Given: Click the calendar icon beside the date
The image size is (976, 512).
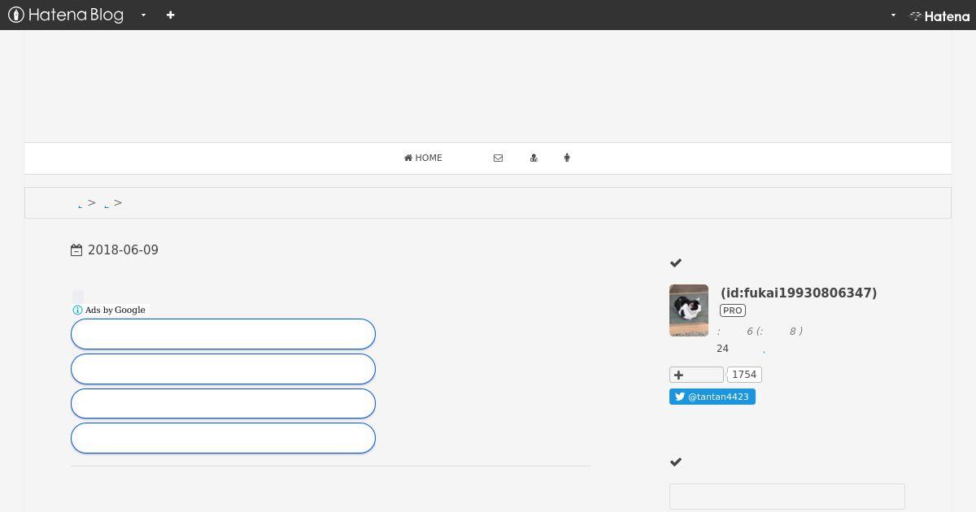Looking at the screenshot, I should 76,250.
